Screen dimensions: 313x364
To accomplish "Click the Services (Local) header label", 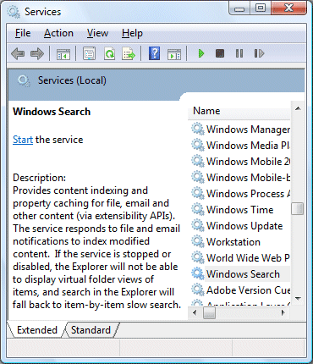I will click(x=72, y=80).
